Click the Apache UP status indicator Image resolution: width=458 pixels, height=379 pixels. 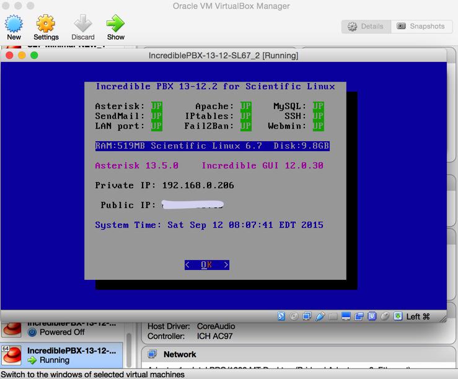click(x=246, y=106)
